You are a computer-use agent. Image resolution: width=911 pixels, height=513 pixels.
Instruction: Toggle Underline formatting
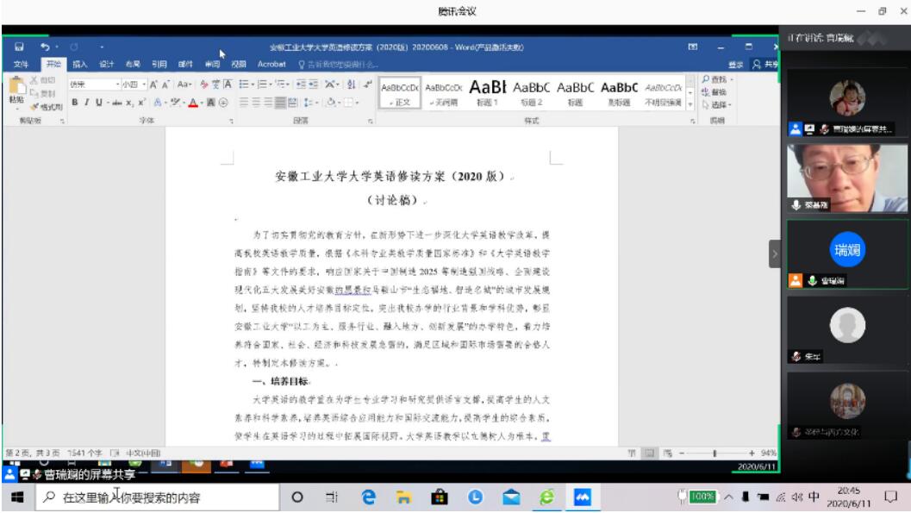[99, 103]
